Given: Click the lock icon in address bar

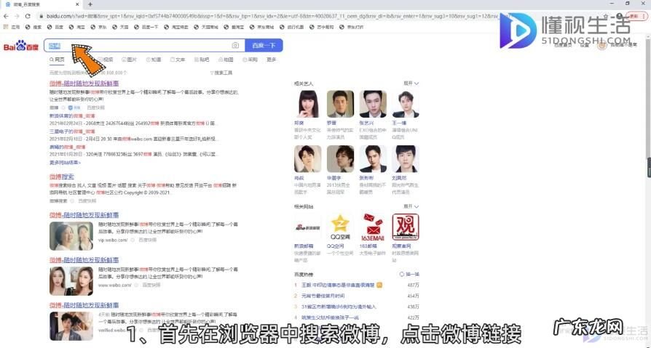Looking at the screenshot, I should click(x=41, y=16).
